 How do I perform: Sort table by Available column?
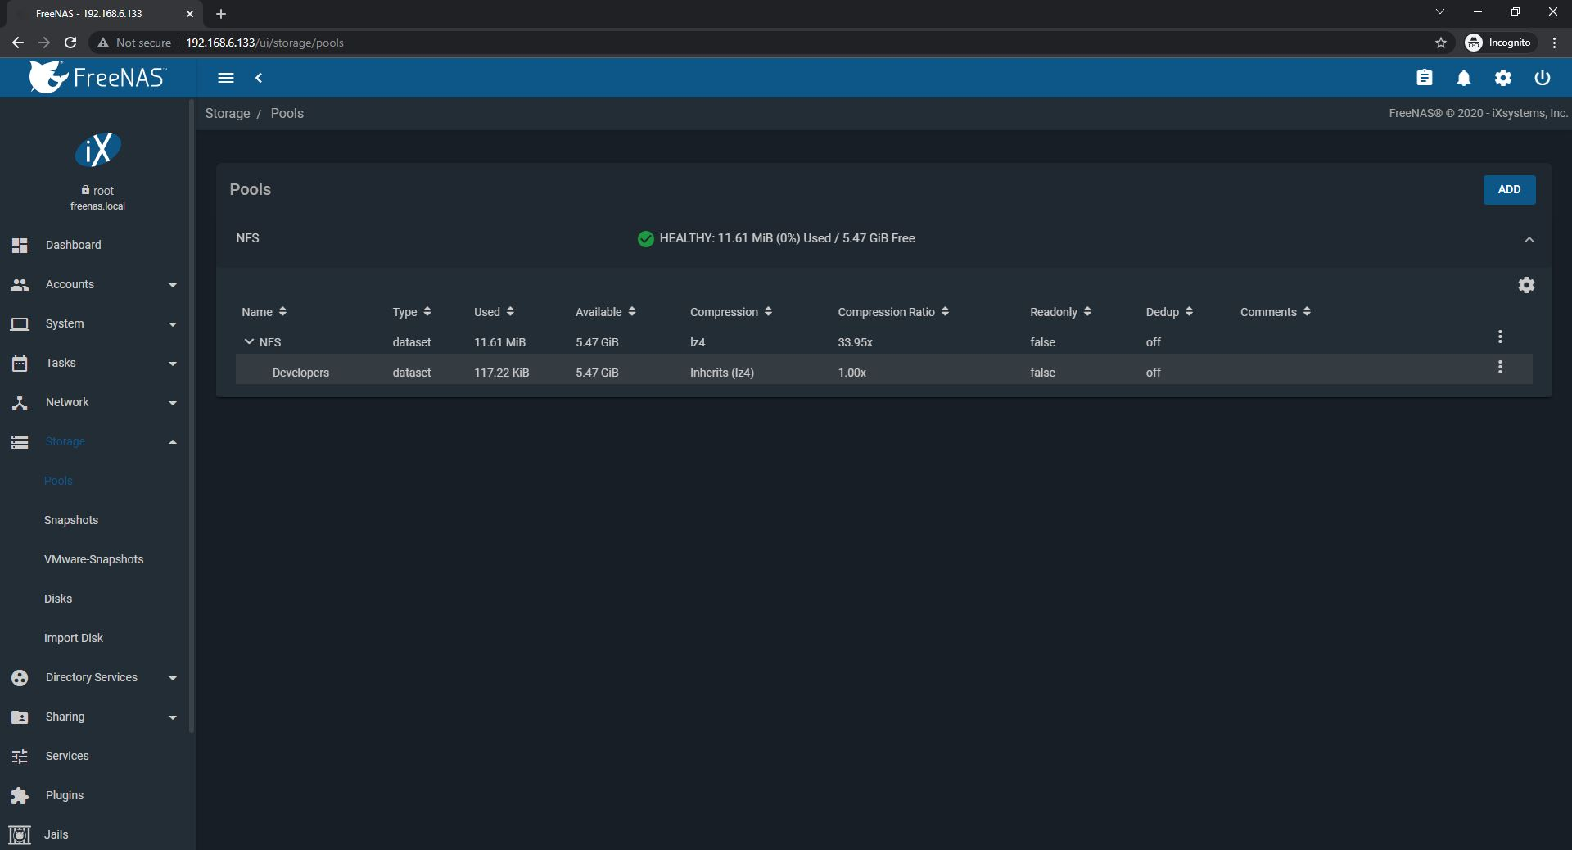click(x=605, y=312)
